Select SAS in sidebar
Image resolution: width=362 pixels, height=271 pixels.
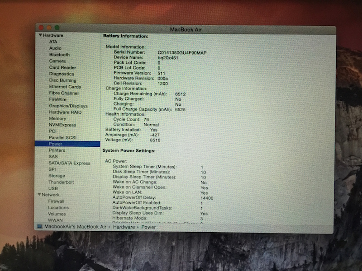click(53, 156)
